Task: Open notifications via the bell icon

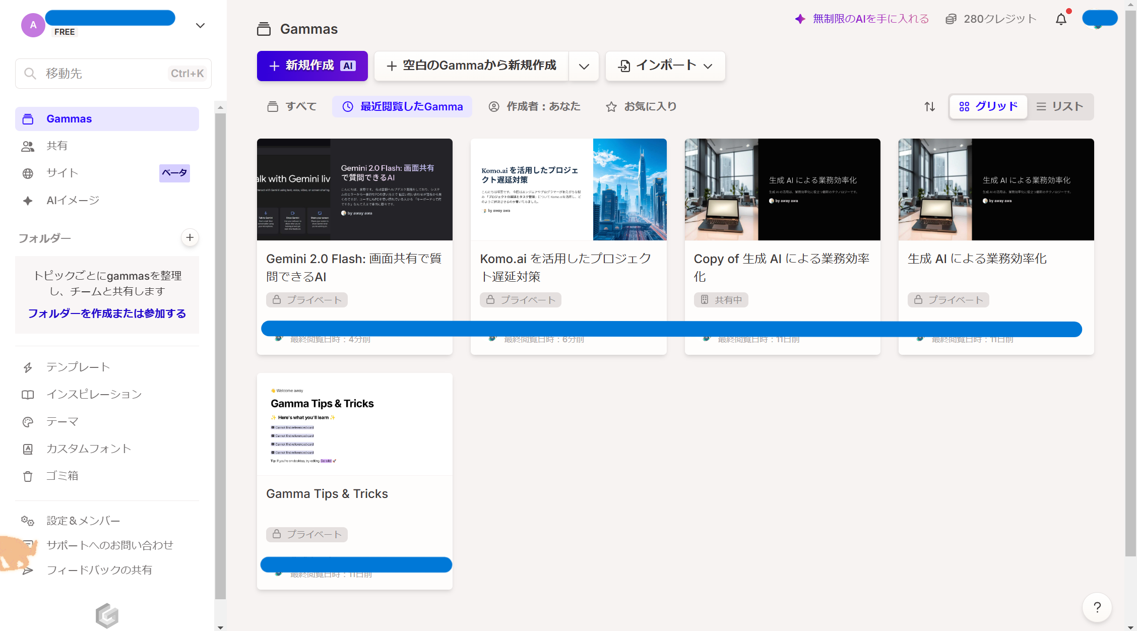Action: (1062, 19)
